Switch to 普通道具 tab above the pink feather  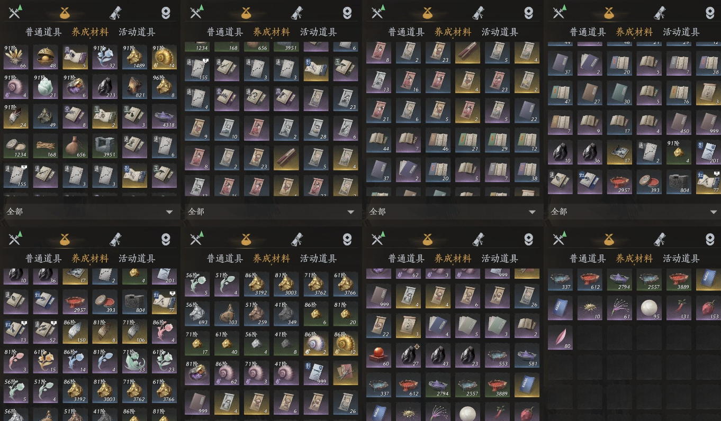[x=588, y=259]
